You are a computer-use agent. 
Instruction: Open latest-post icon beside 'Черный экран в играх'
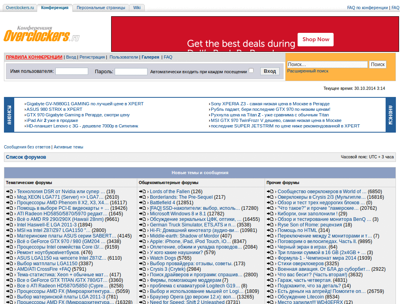coord(270,247)
